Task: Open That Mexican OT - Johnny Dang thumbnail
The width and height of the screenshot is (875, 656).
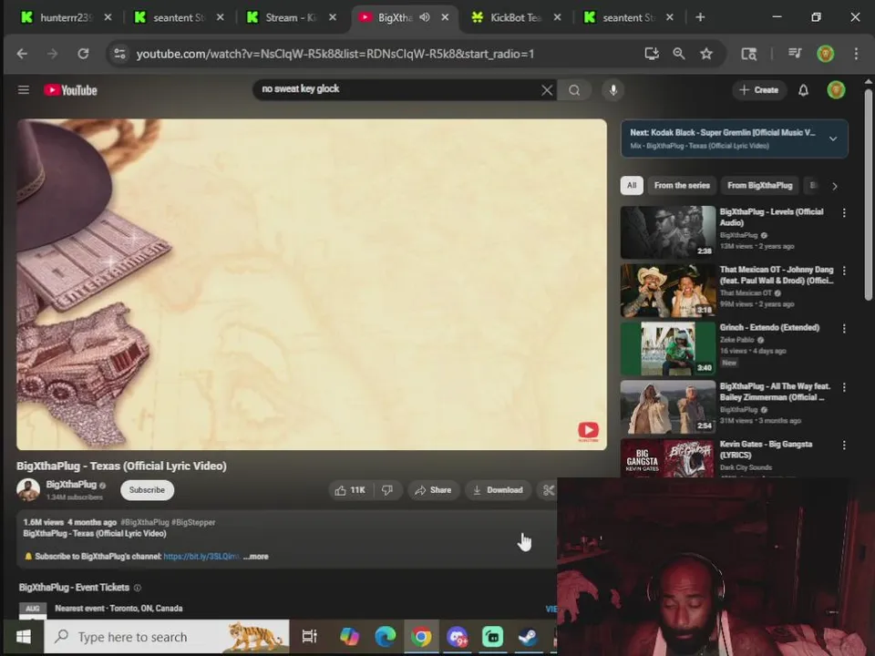Action: pyautogui.click(x=667, y=290)
